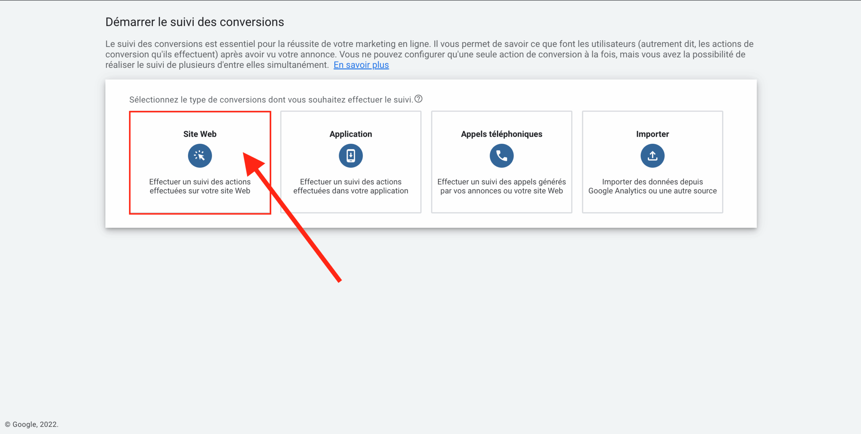Select the 'Application' card title

click(350, 134)
